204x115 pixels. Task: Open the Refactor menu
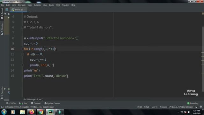(38, 5)
